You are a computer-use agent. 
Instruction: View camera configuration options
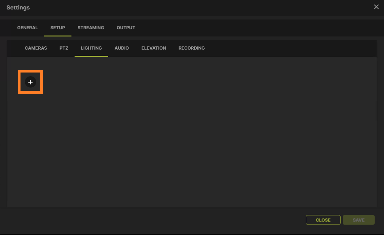point(36,48)
